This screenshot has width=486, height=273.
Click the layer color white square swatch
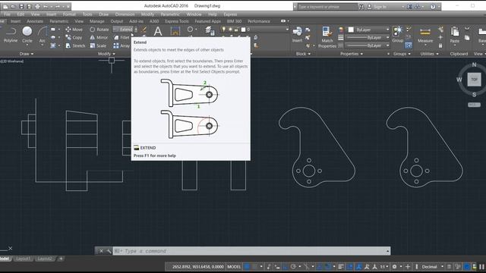(x=243, y=30)
